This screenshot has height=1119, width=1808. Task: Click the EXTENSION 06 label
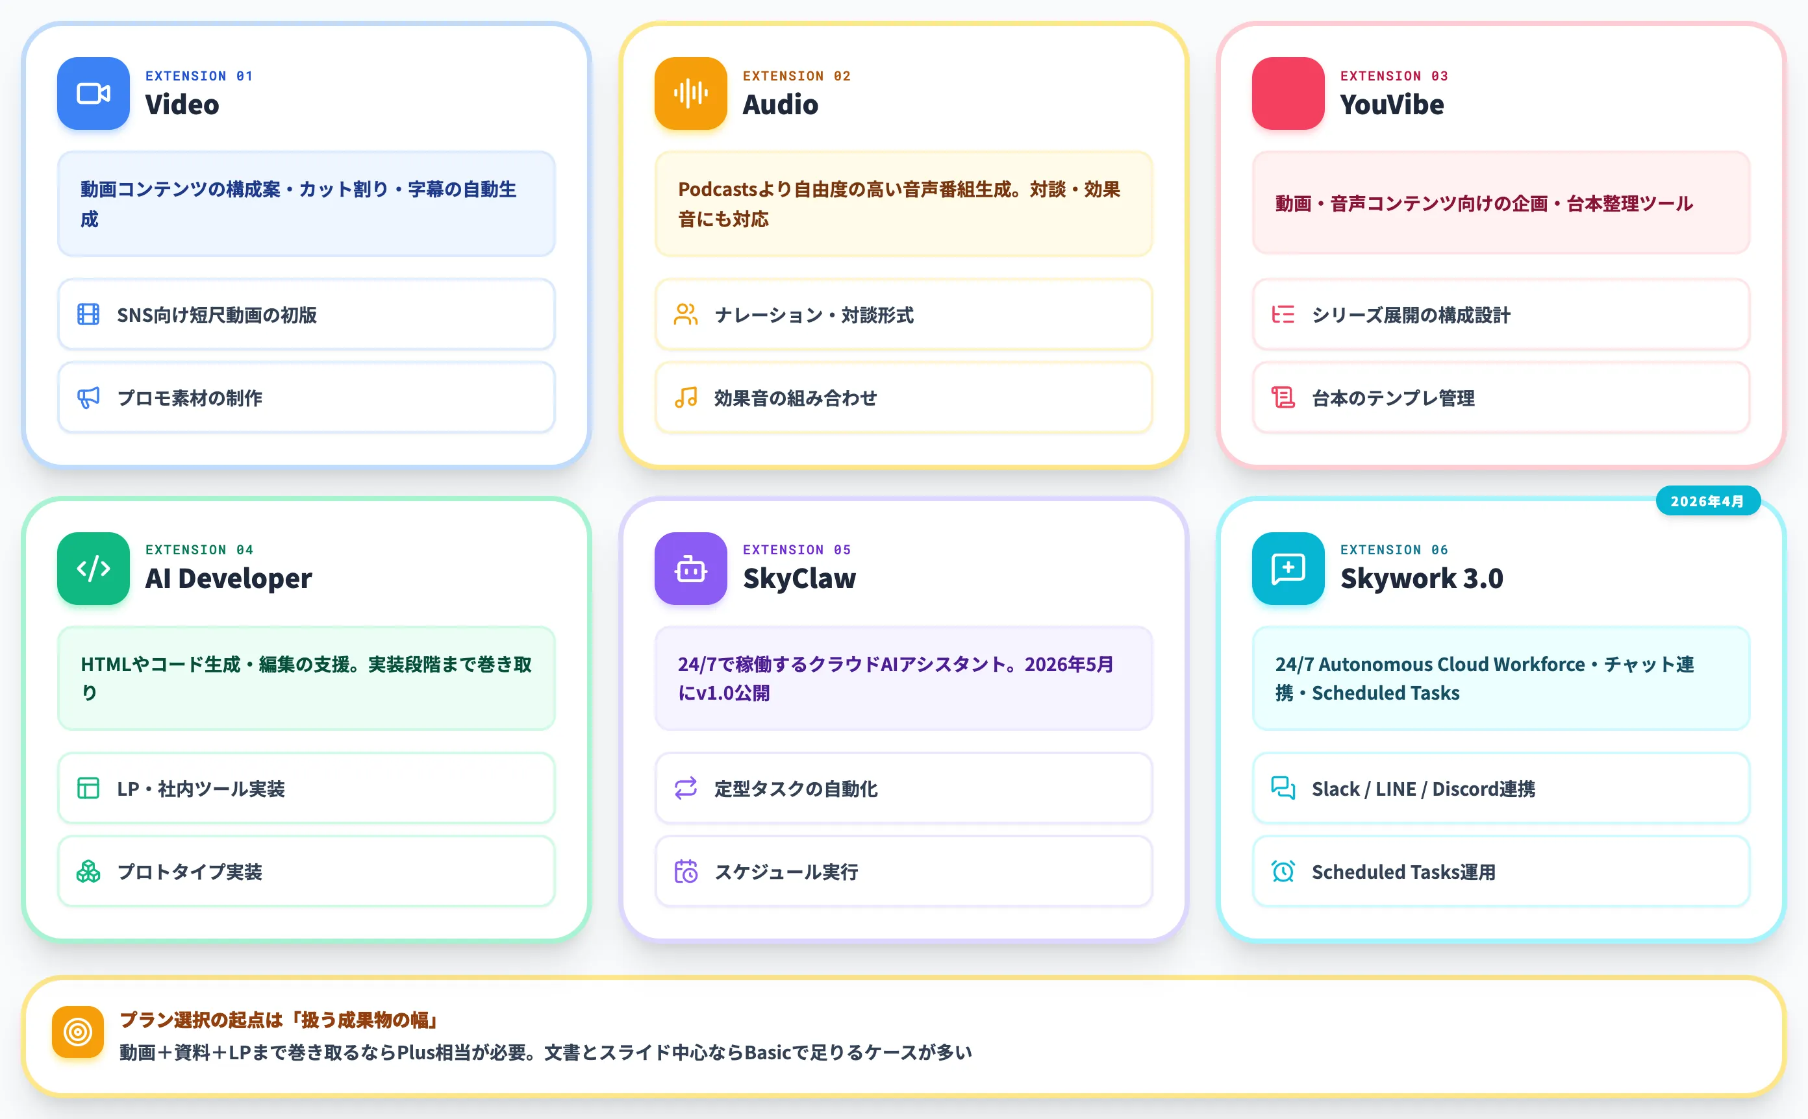click(1394, 549)
